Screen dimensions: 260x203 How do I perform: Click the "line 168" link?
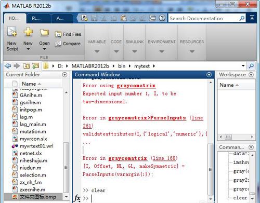tap(164, 158)
